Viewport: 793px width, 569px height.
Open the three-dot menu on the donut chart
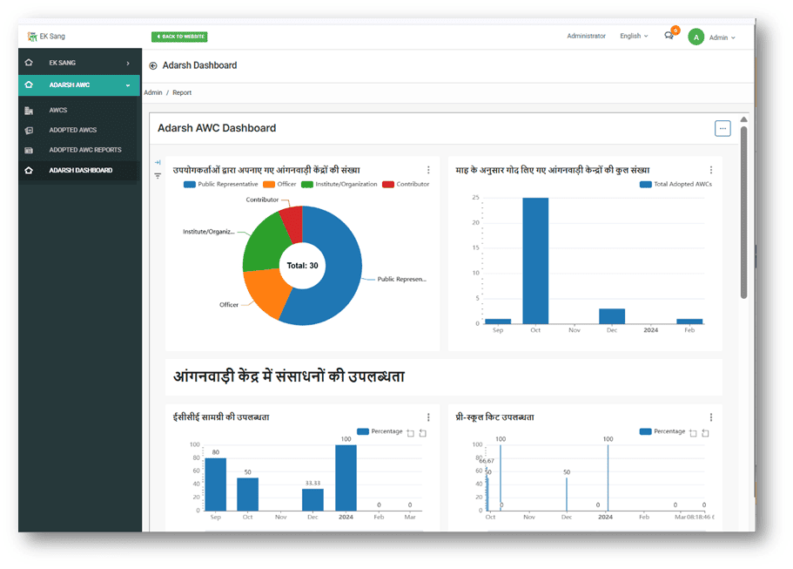(428, 170)
